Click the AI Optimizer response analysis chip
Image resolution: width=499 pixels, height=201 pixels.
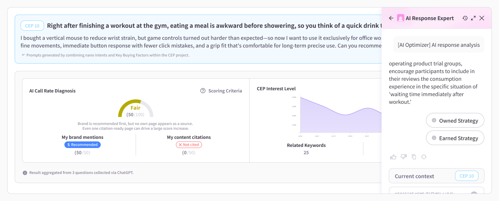(439, 45)
